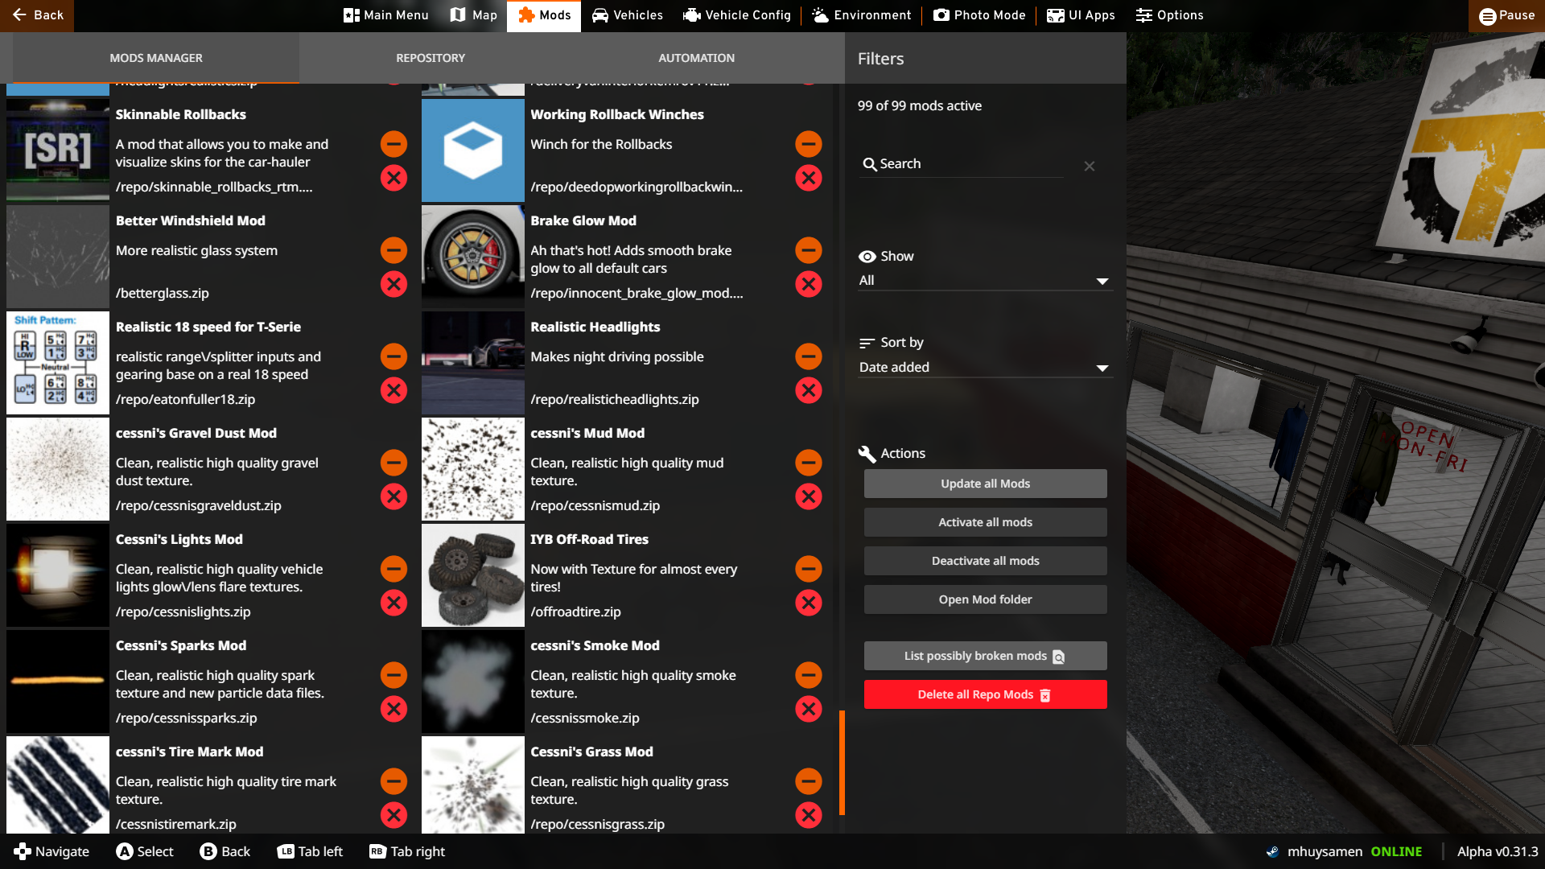Click the Steam username mhuysamen
Image resolution: width=1545 pixels, height=869 pixels.
point(1325,851)
